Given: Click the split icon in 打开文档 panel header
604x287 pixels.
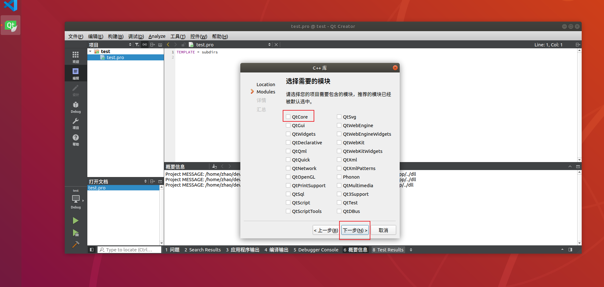Looking at the screenshot, I should tap(153, 181).
